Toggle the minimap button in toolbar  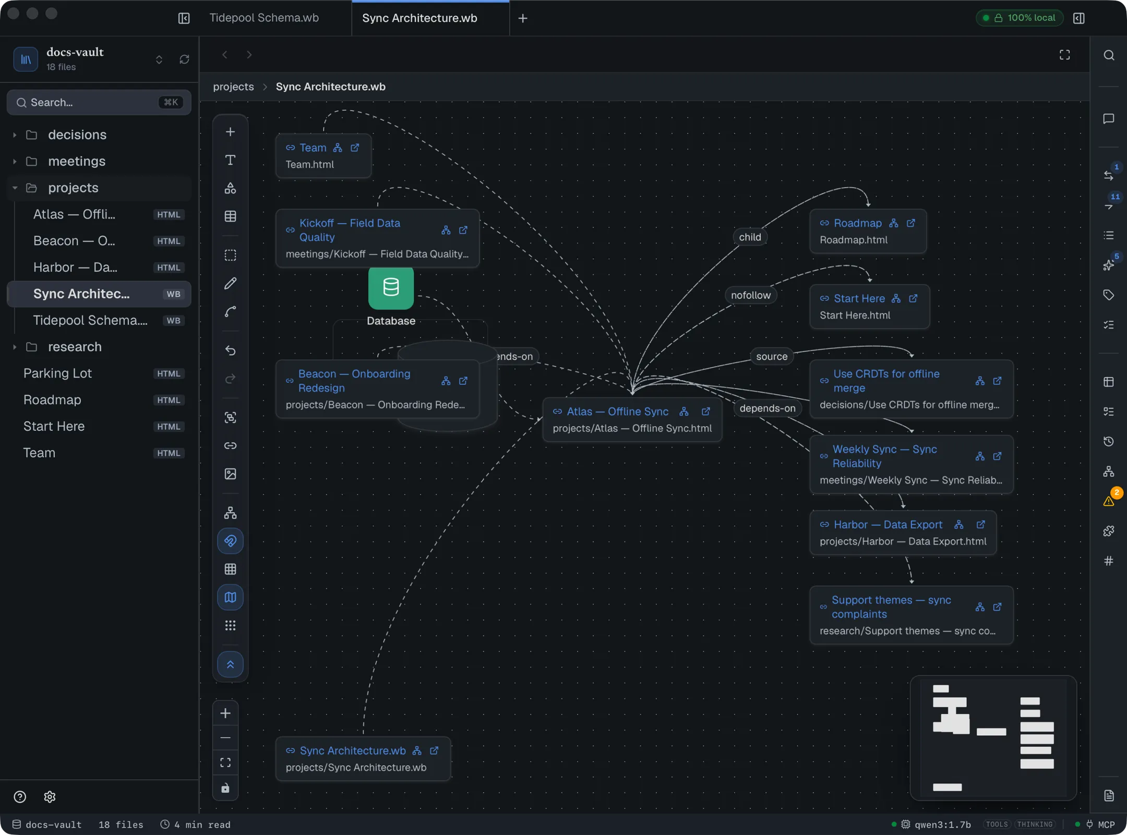pyautogui.click(x=230, y=597)
